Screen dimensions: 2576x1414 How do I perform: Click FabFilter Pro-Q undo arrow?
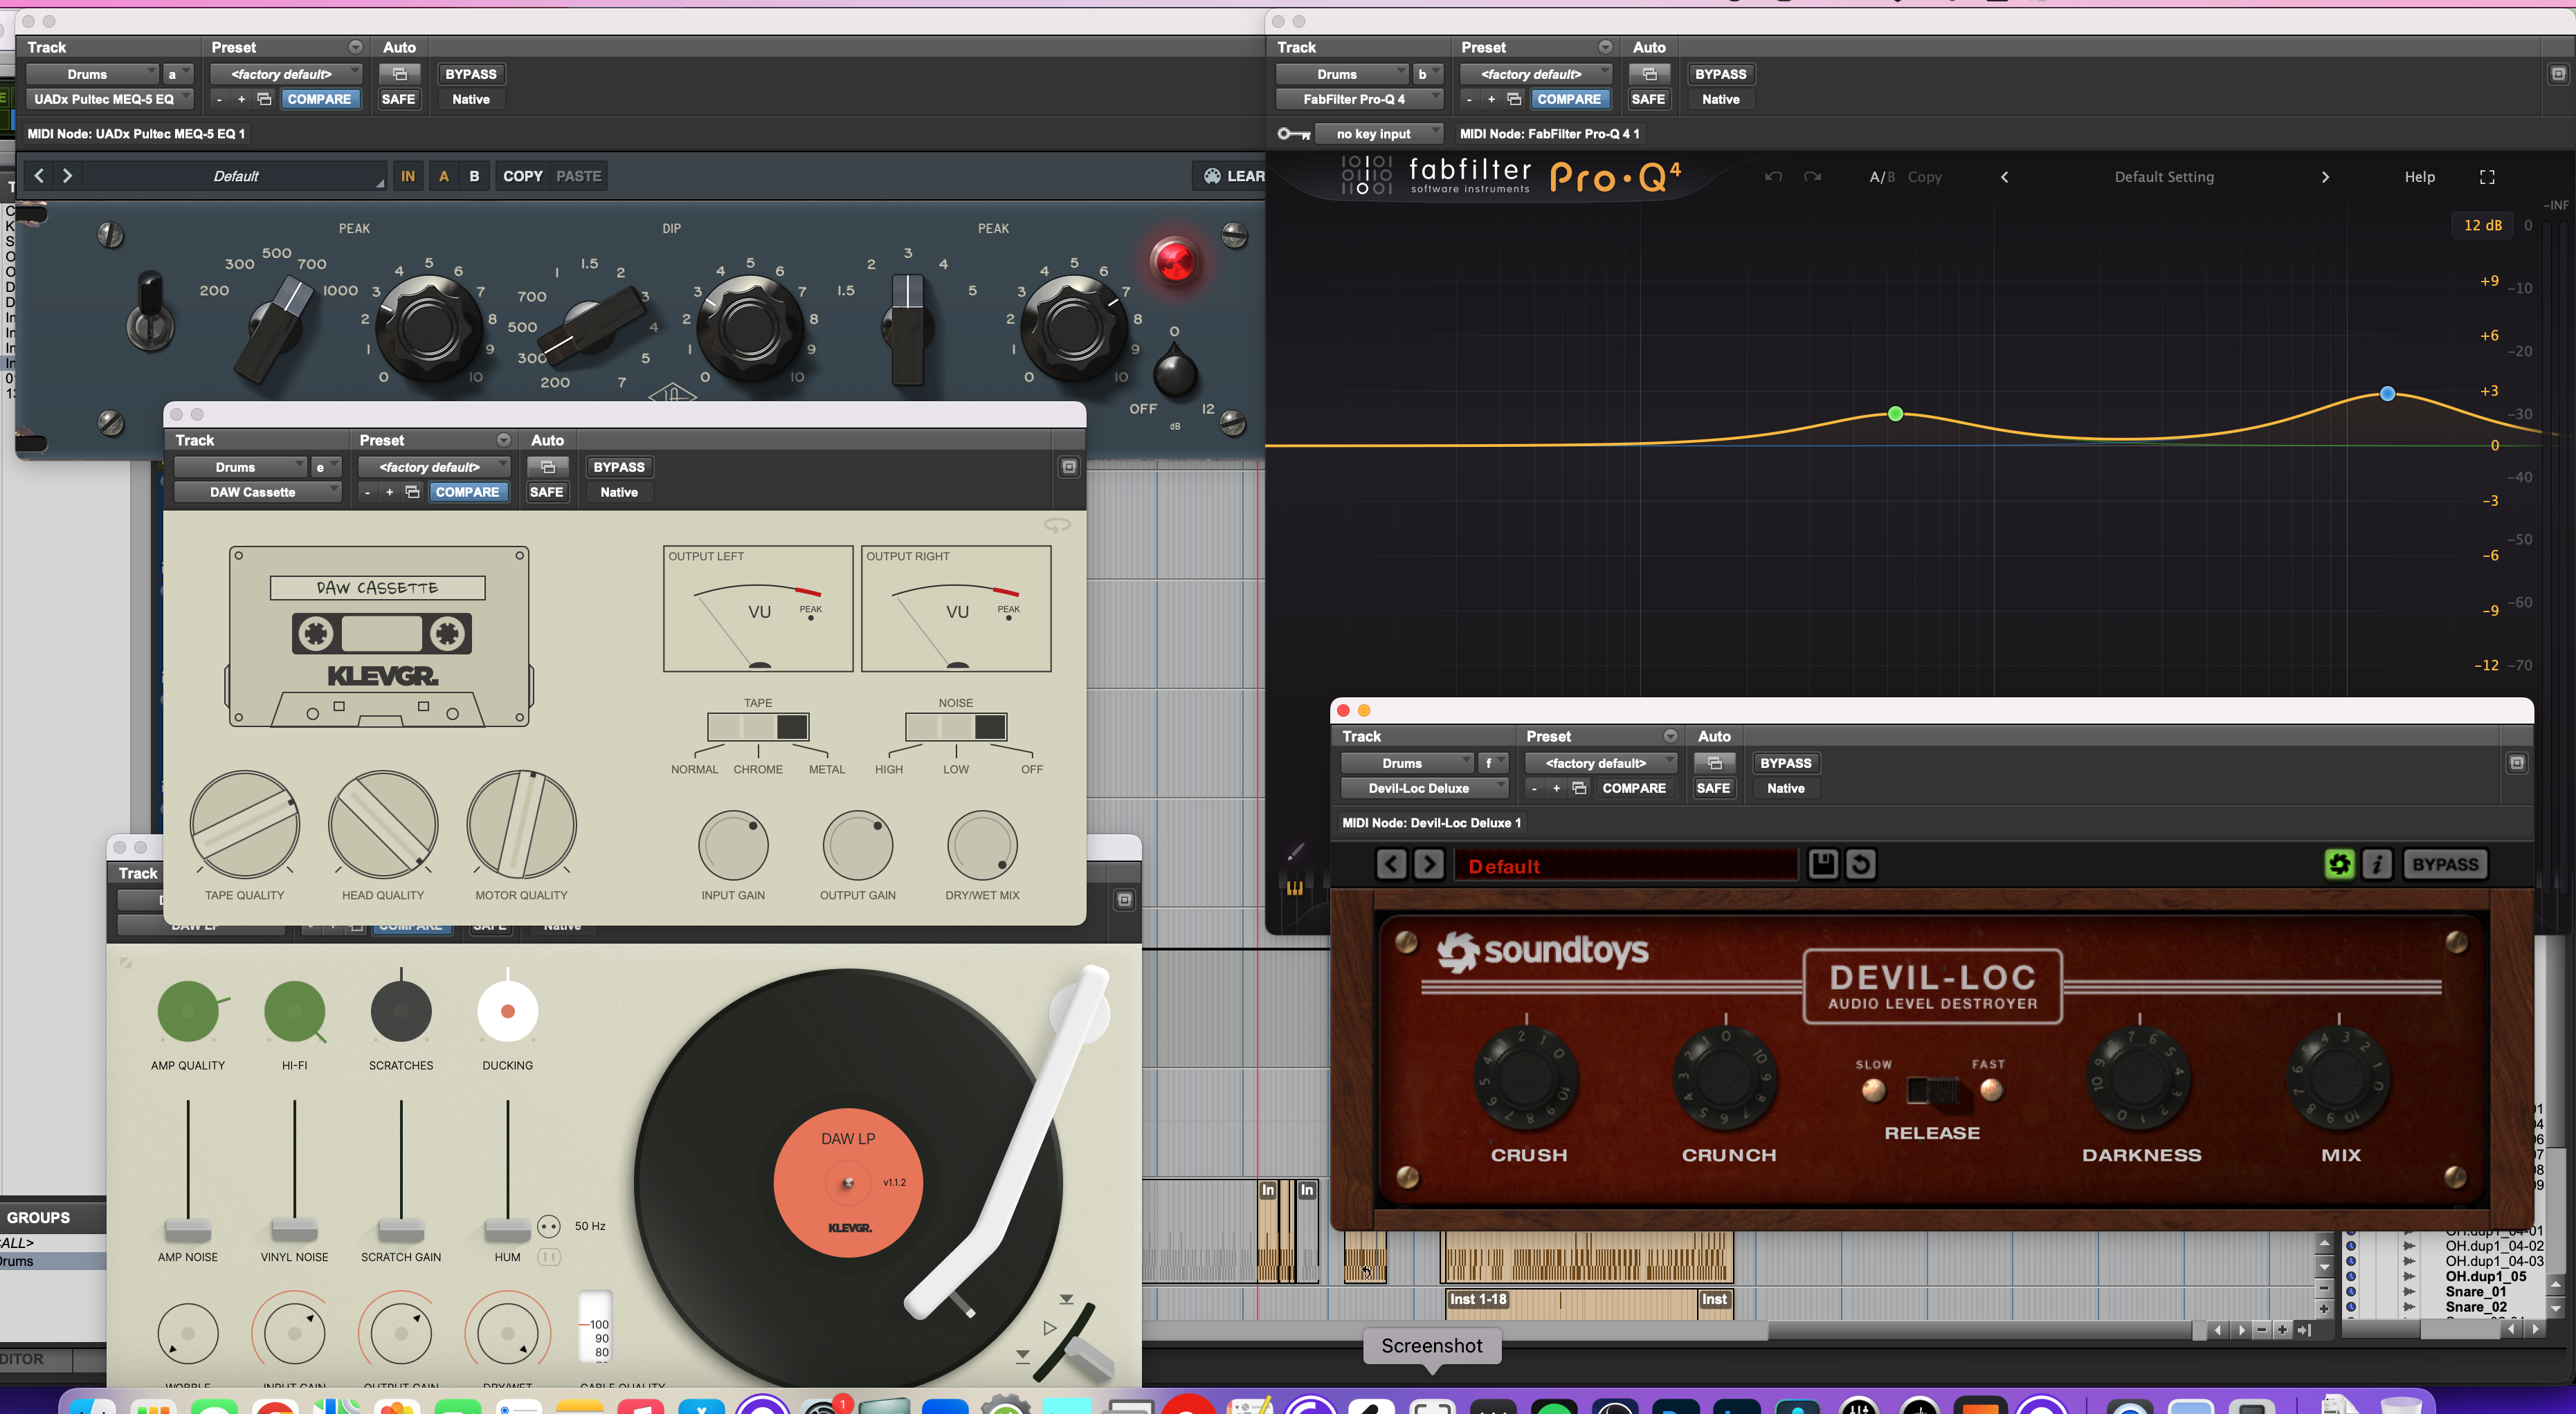[x=1773, y=177]
